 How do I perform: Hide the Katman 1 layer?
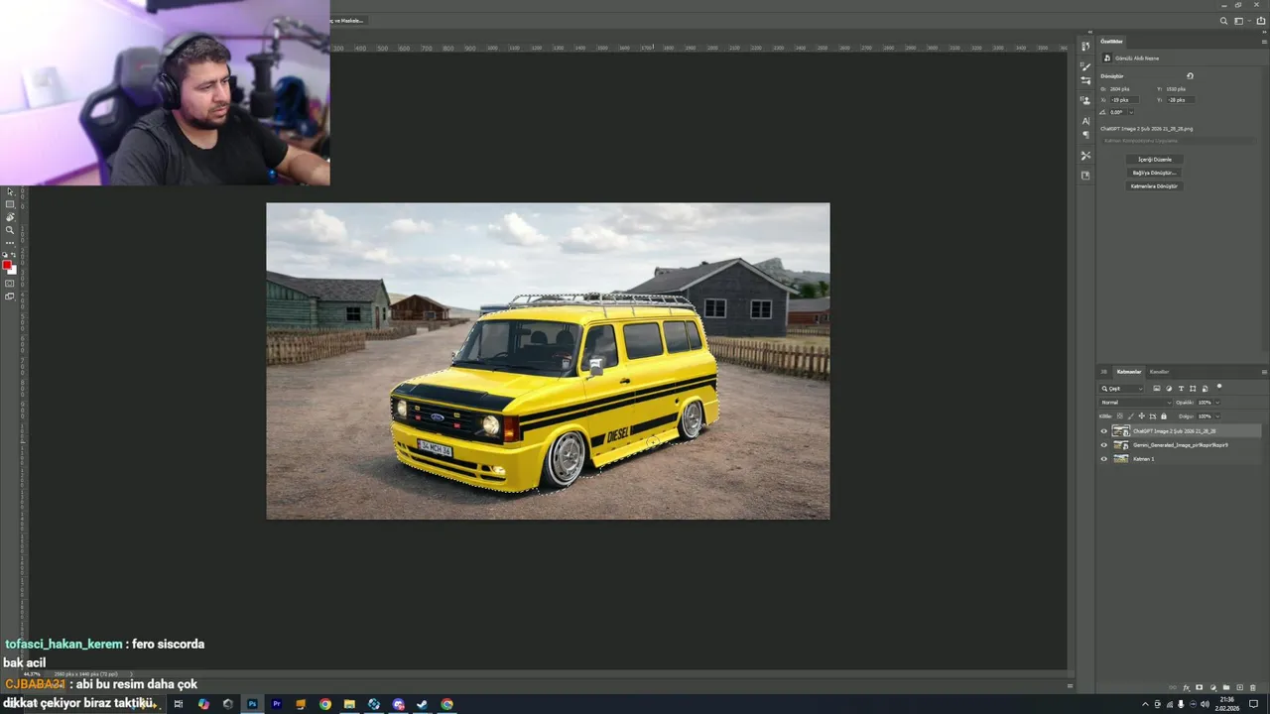[x=1104, y=459]
